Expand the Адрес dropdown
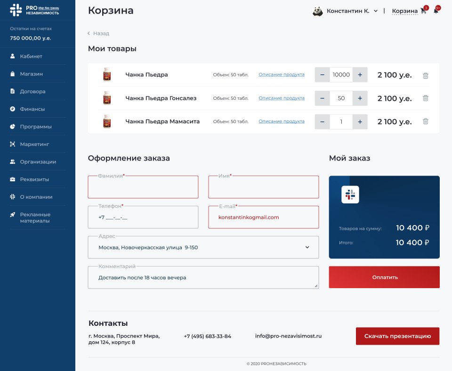The width and height of the screenshot is (452, 371). coord(307,247)
